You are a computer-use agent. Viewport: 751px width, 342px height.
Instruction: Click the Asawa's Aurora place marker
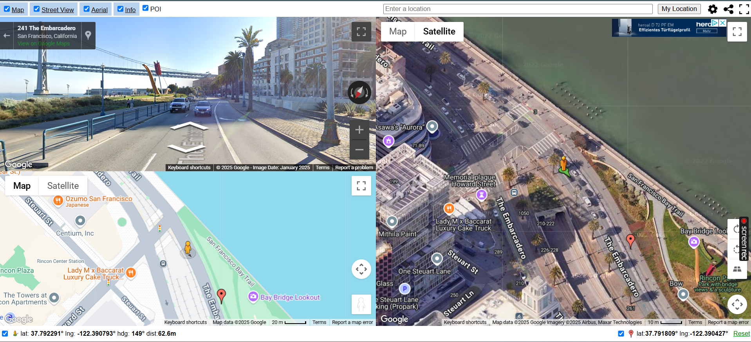[x=432, y=127]
